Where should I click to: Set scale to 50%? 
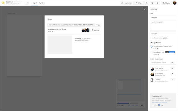[129, 106]
